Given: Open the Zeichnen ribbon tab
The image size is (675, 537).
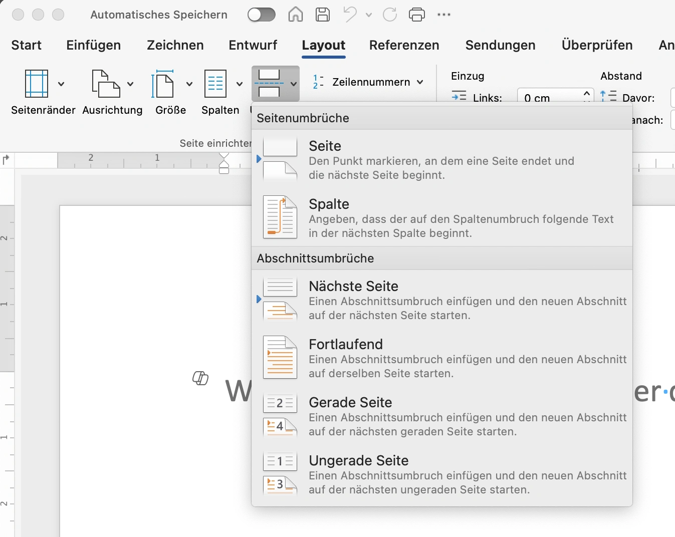Looking at the screenshot, I should click(175, 45).
